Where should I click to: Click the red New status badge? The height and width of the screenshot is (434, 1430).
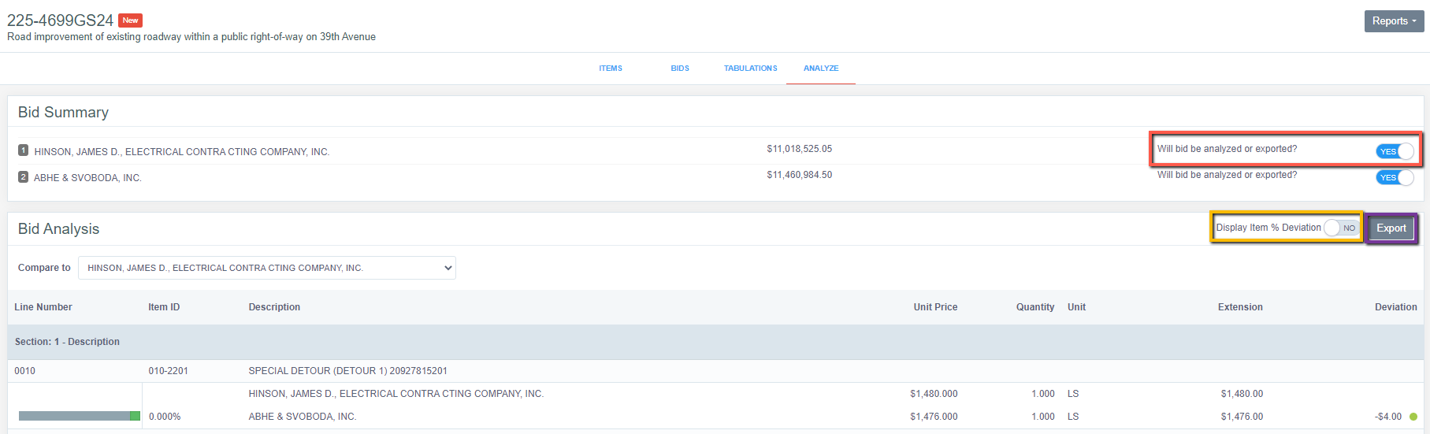[130, 20]
